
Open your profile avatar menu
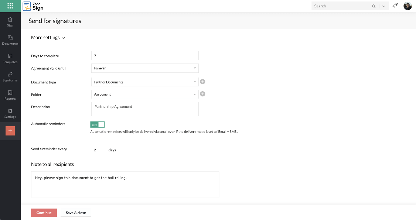[408, 6]
